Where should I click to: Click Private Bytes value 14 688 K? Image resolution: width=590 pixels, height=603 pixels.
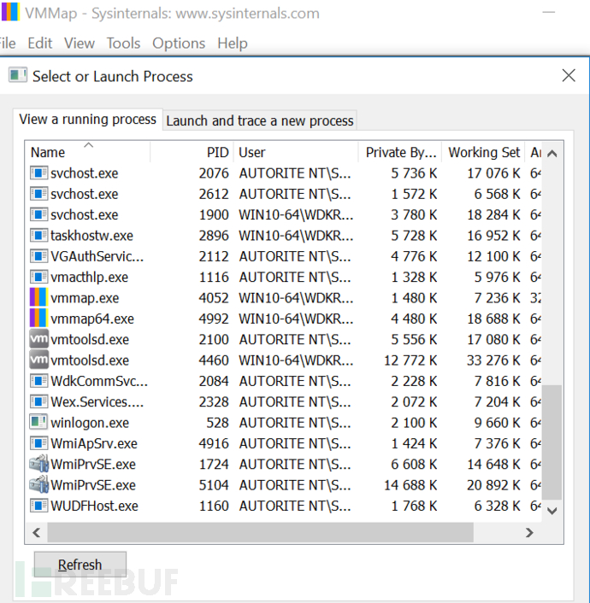point(410,485)
